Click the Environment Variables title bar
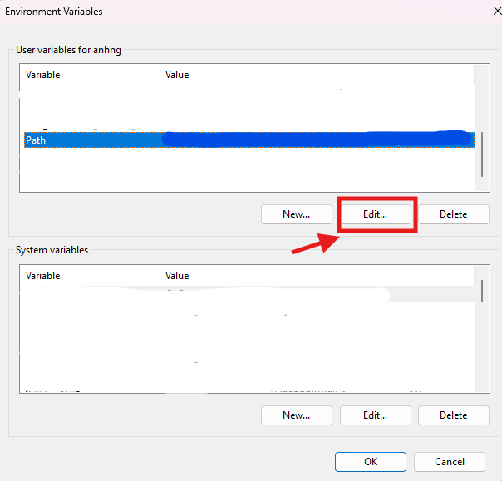The image size is (502, 481). coord(208,12)
